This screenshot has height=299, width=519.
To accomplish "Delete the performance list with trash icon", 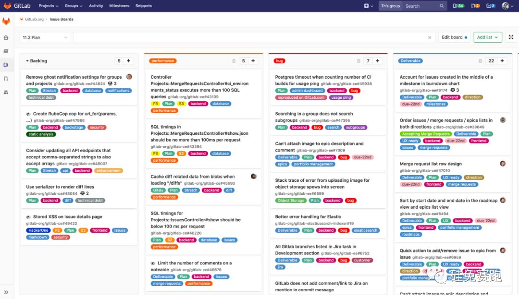I will point(234,61).
